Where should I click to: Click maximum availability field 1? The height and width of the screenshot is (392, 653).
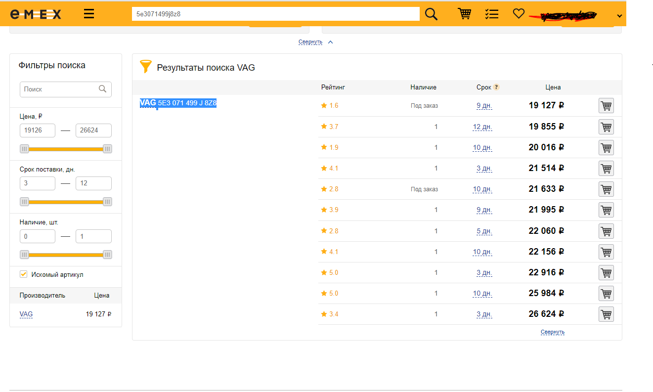point(93,236)
